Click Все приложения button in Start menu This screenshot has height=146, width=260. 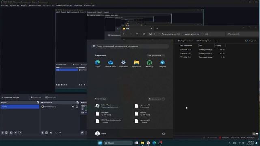[x=156, y=56]
